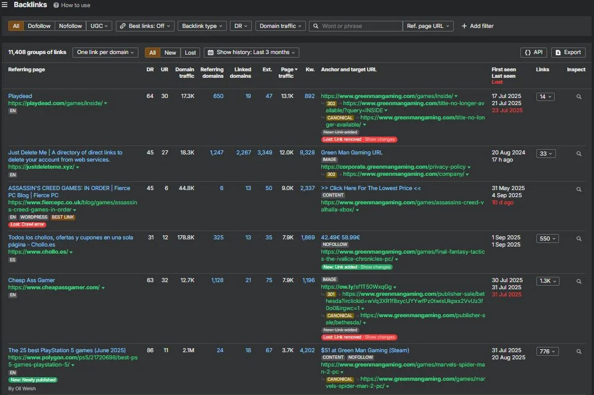Open API button
The image size is (594, 395).
pyautogui.click(x=533, y=52)
